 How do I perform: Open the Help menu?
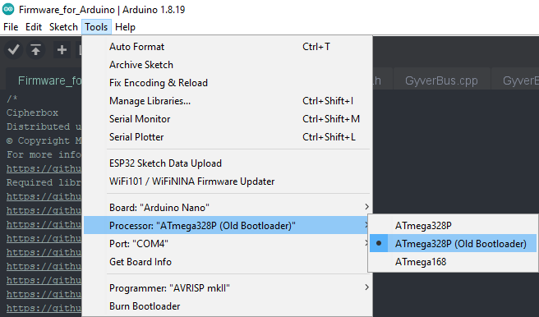[x=125, y=27]
